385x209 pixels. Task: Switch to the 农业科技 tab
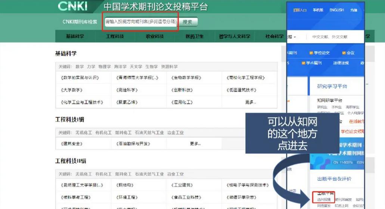[x=155, y=36]
